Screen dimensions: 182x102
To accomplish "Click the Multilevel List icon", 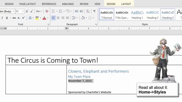I will tap(68, 11).
